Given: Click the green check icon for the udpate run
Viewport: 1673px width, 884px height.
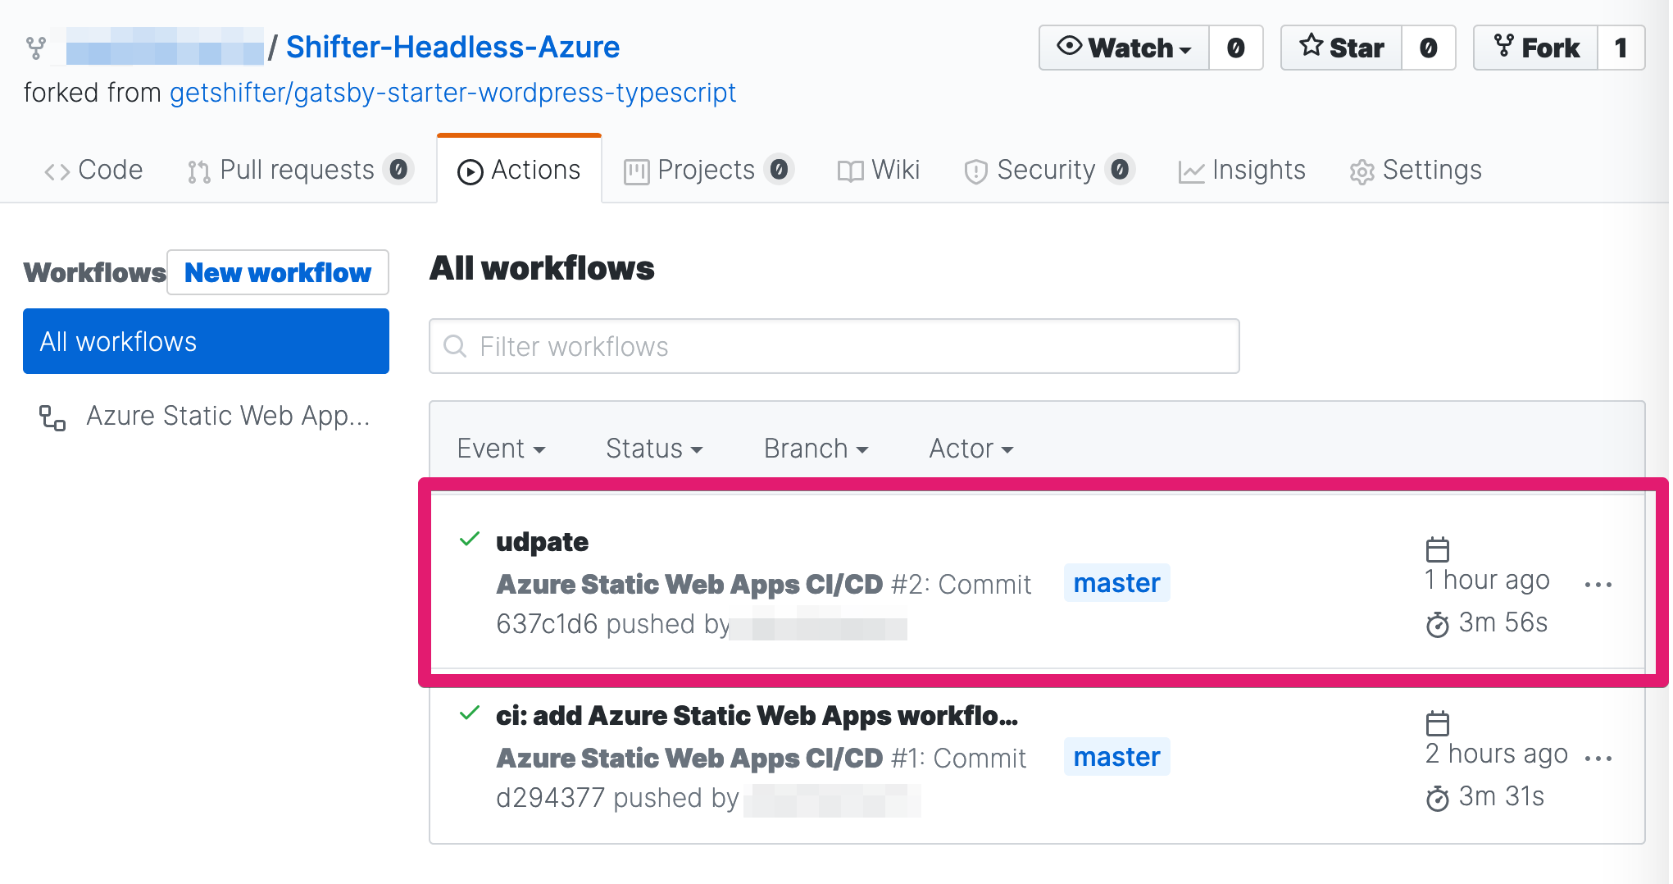Looking at the screenshot, I should [470, 539].
